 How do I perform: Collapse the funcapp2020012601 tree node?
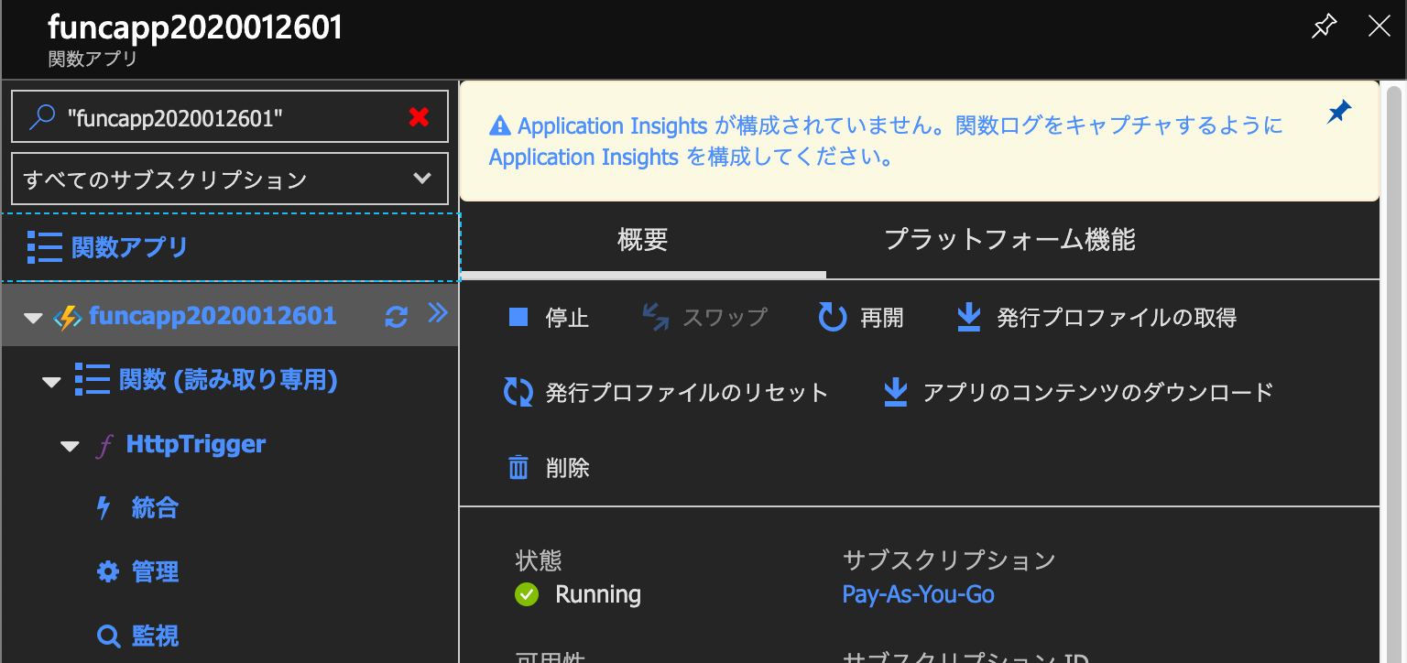33,318
